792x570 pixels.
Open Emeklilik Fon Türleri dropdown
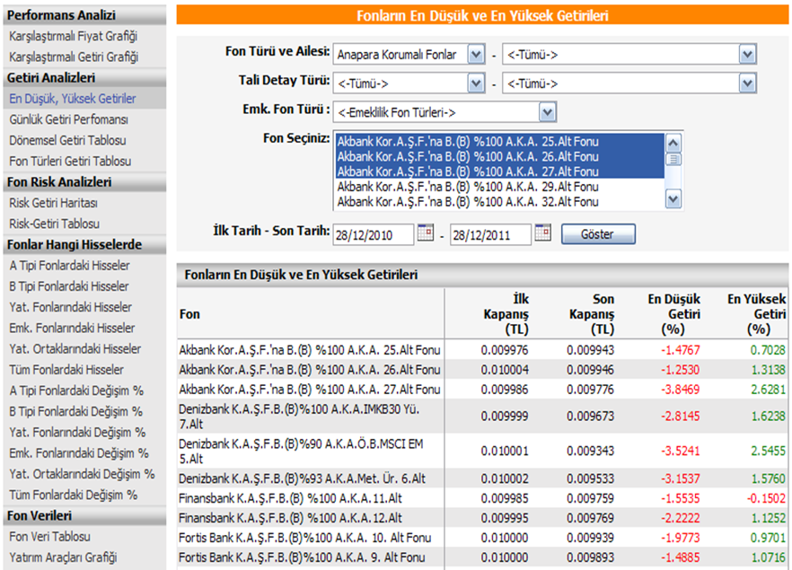(x=548, y=112)
